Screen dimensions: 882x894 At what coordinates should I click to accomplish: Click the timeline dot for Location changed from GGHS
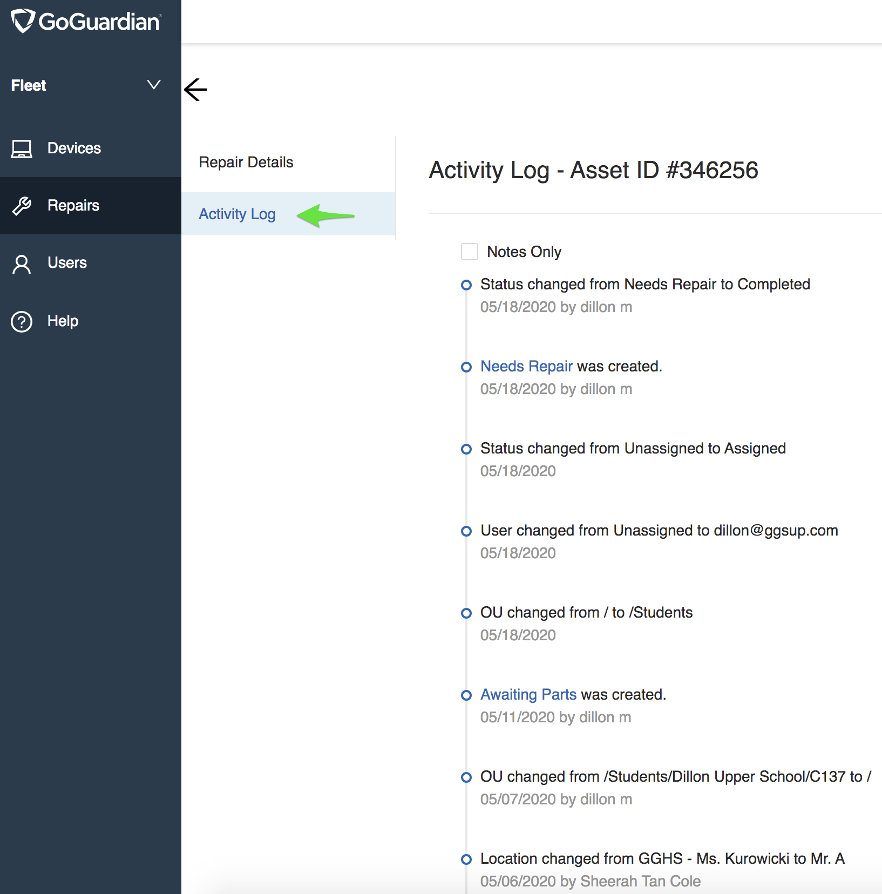(466, 859)
